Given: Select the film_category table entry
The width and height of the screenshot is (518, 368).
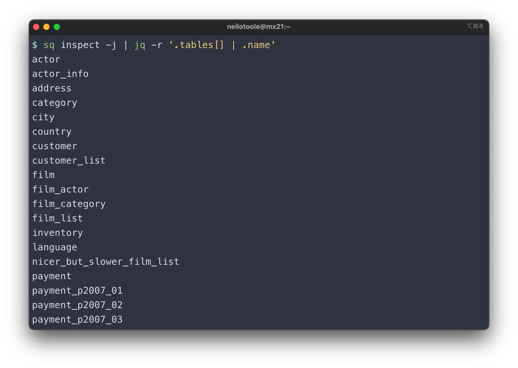Looking at the screenshot, I should tap(69, 204).
